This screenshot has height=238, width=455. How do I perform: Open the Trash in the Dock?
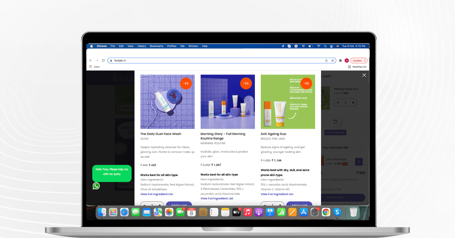point(353,212)
